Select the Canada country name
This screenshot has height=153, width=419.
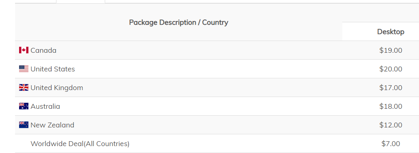coord(43,50)
